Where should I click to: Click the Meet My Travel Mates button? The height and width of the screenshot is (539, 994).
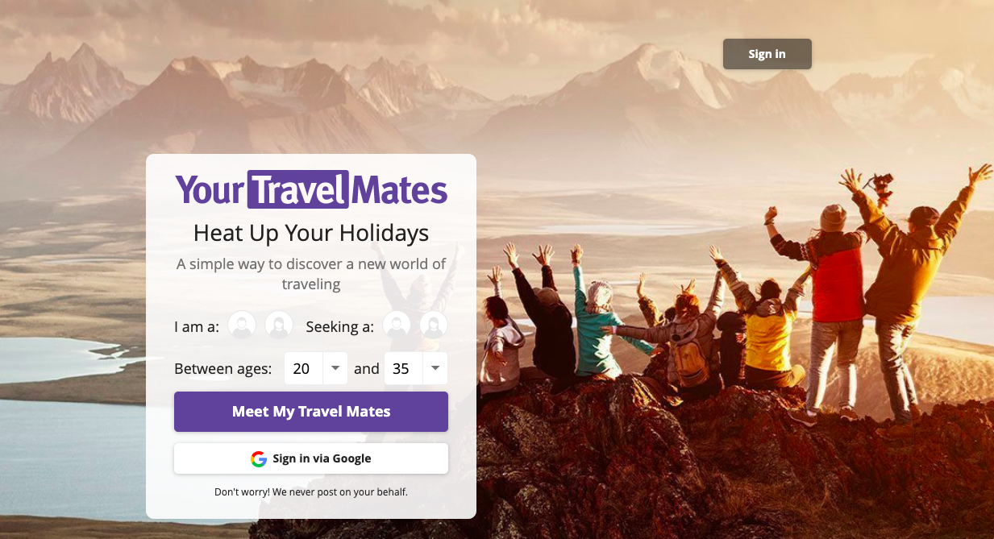pos(311,412)
